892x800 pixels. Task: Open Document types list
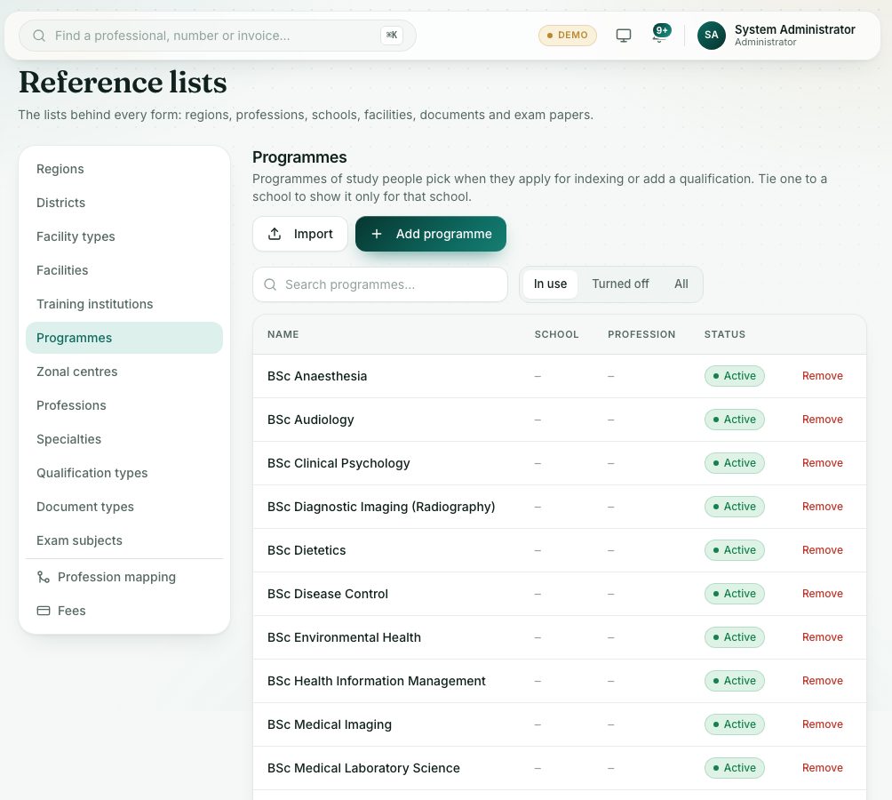pyautogui.click(x=124, y=507)
